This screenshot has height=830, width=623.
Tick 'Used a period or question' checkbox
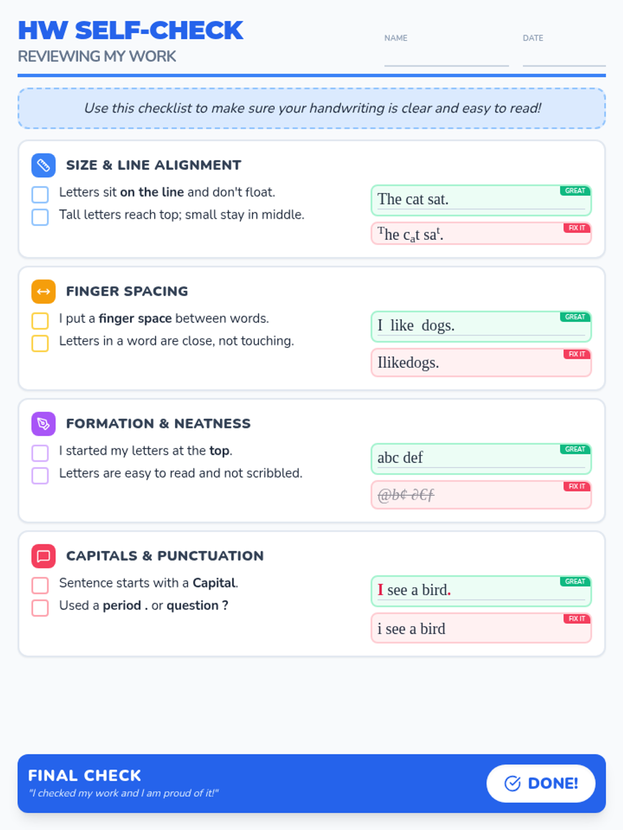coord(40,607)
